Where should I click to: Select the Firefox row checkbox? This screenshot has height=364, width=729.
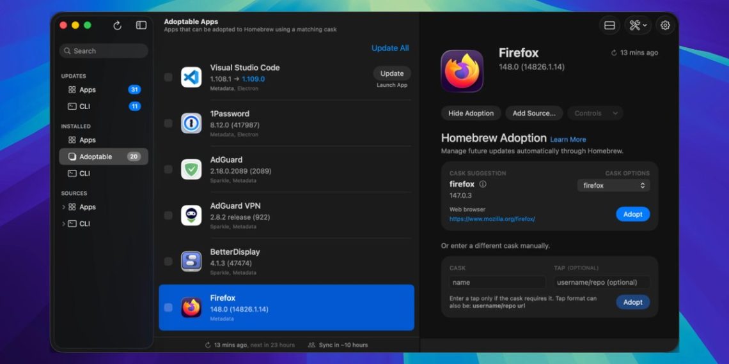168,307
